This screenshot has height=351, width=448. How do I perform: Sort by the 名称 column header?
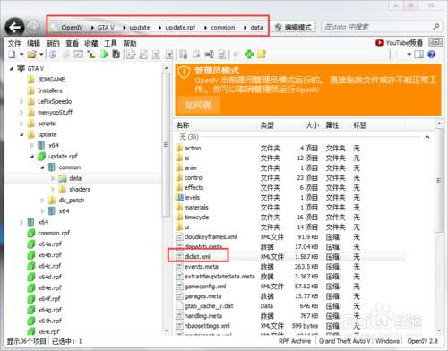tap(183, 125)
